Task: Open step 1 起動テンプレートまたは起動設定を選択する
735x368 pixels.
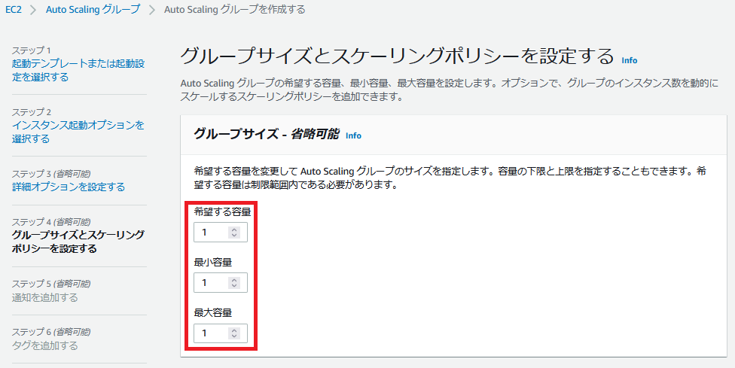Action: point(78,70)
